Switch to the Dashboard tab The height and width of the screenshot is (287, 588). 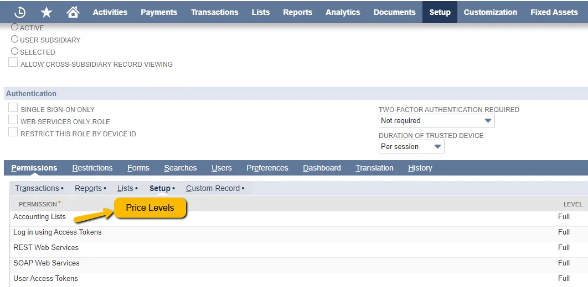(x=322, y=168)
